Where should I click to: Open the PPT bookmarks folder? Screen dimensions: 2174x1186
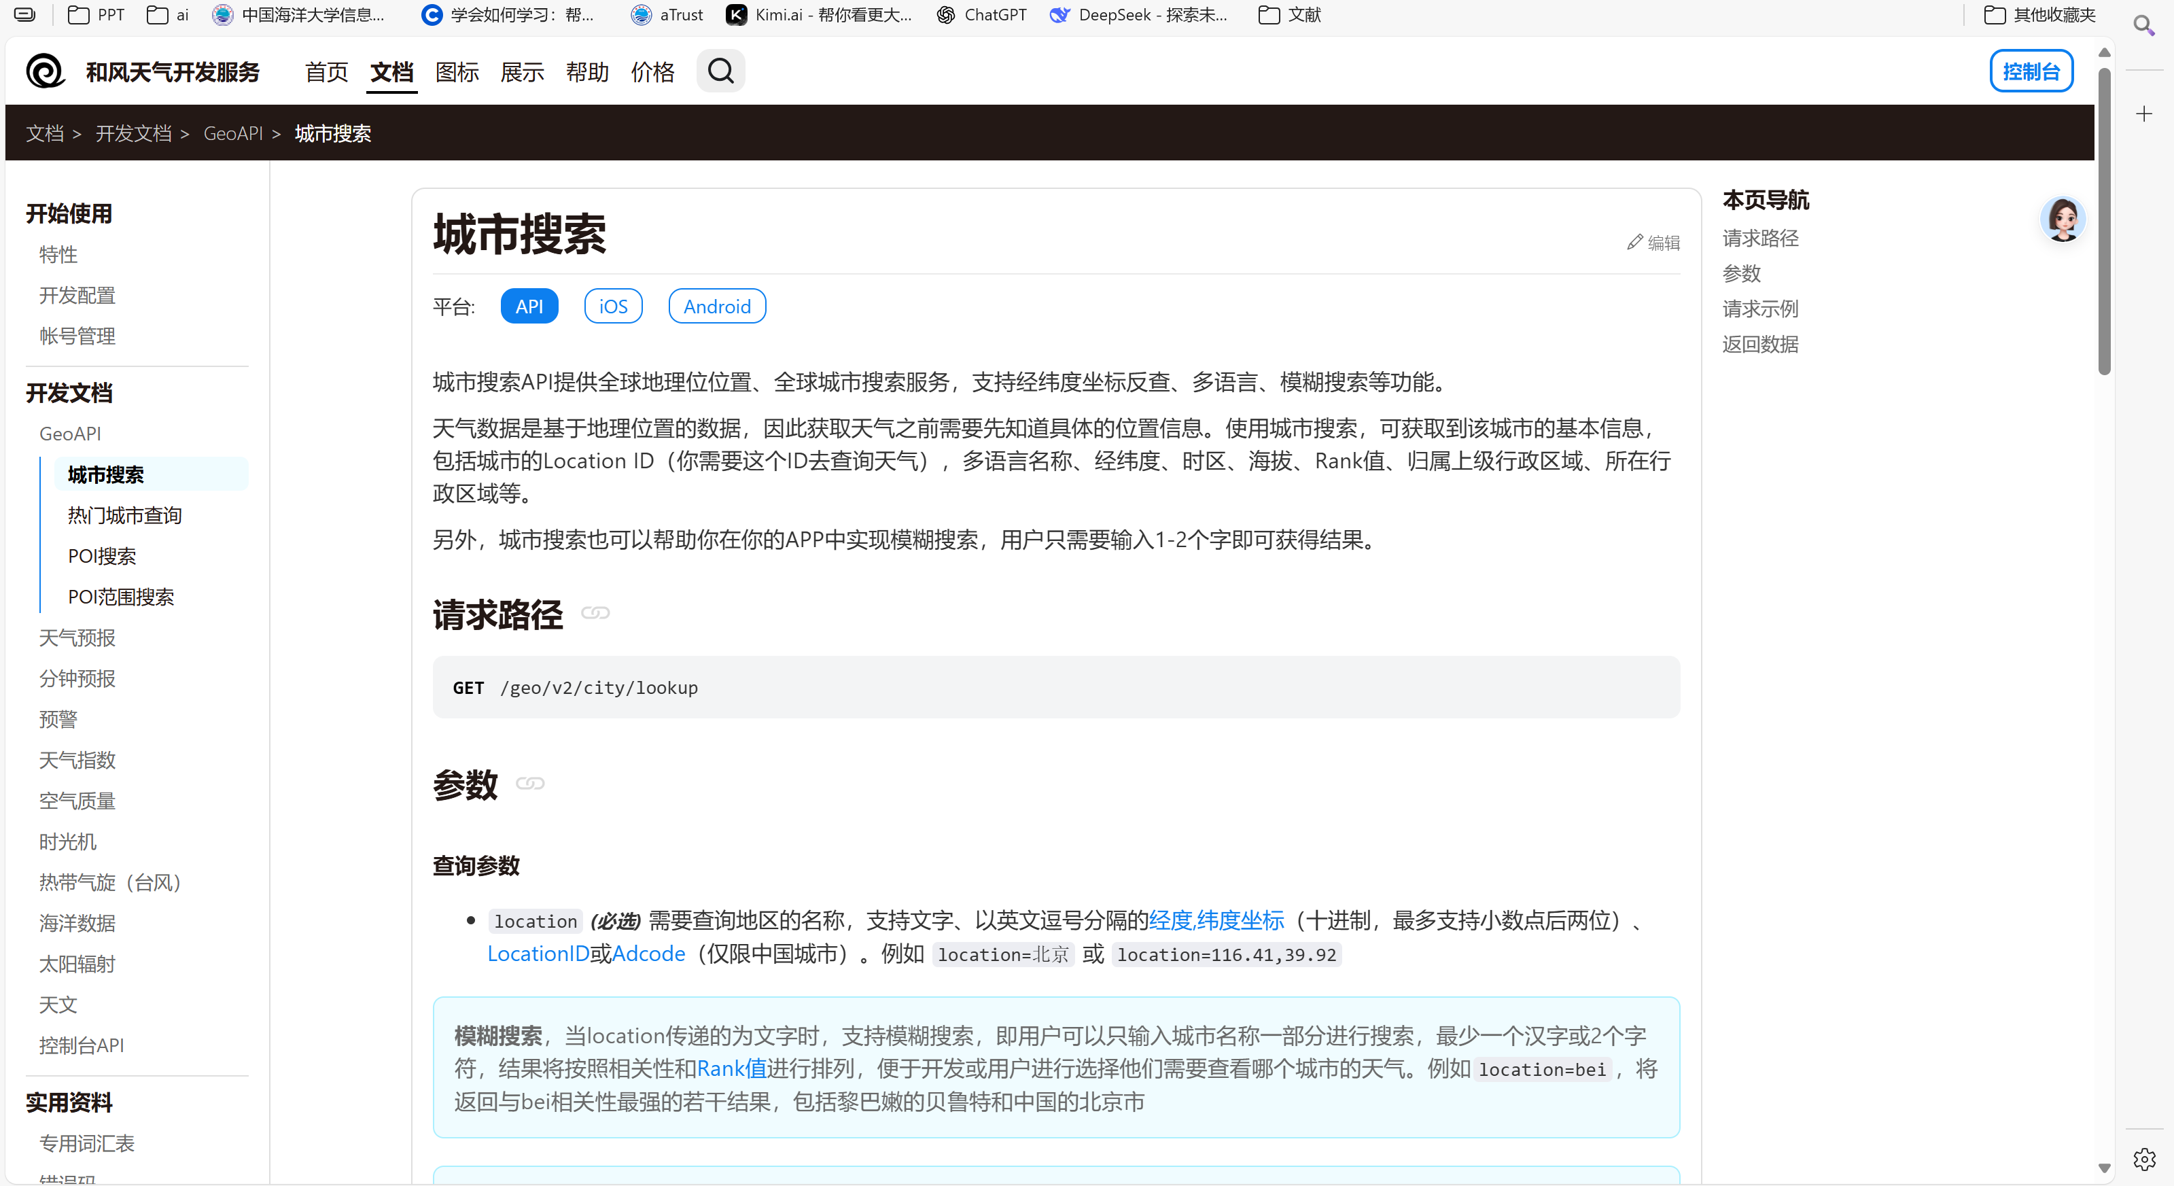[97, 14]
